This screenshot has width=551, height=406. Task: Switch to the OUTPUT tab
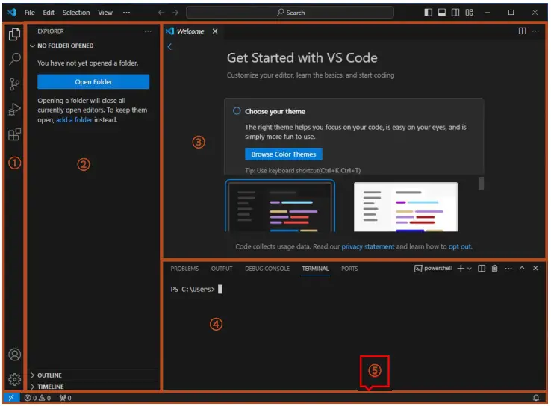click(222, 269)
